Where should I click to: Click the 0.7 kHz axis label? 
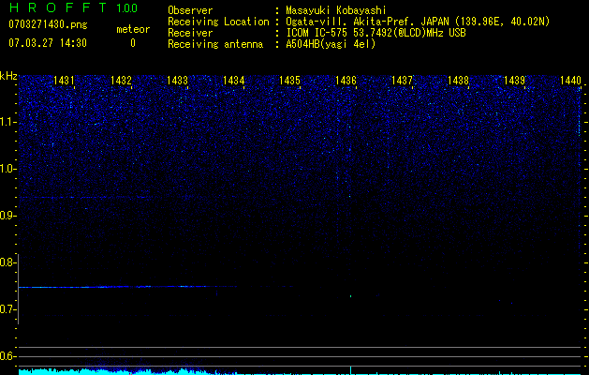7,309
